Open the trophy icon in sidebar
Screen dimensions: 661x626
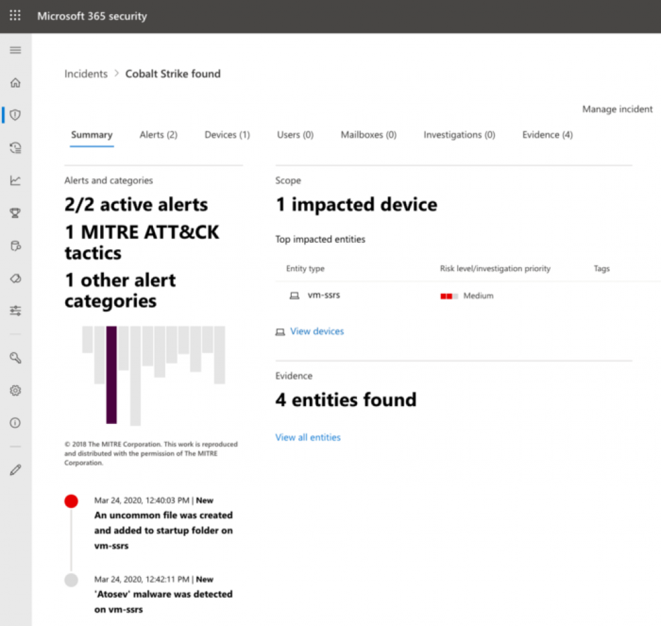pos(15,213)
